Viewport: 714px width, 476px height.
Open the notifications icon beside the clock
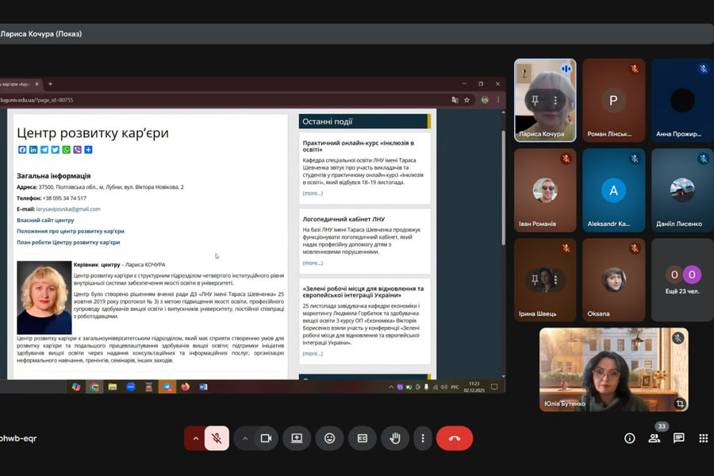(x=494, y=386)
